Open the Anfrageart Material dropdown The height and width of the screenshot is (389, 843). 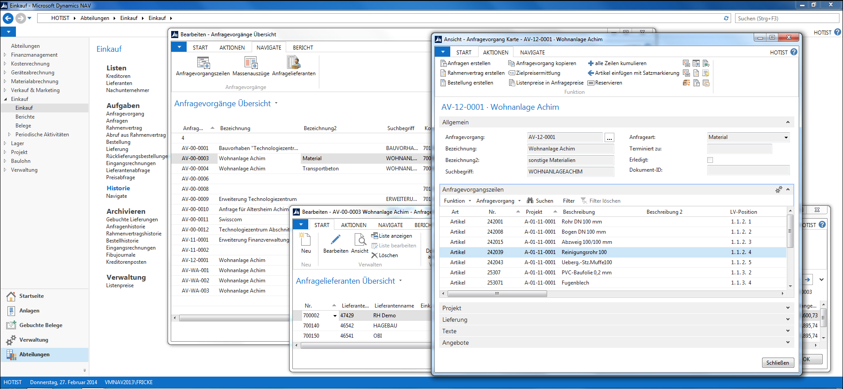point(786,137)
